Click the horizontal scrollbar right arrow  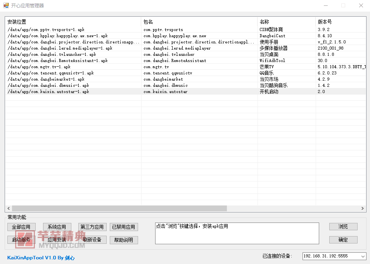click(x=362, y=209)
